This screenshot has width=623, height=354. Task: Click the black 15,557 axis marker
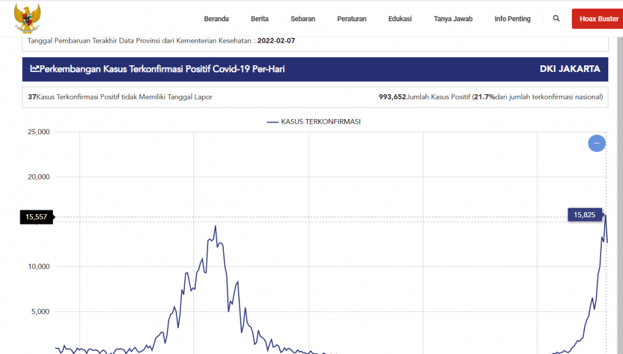coord(37,217)
